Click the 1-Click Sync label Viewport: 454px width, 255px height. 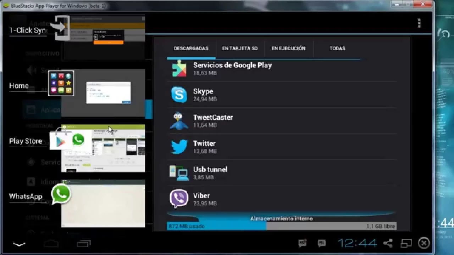click(x=28, y=30)
